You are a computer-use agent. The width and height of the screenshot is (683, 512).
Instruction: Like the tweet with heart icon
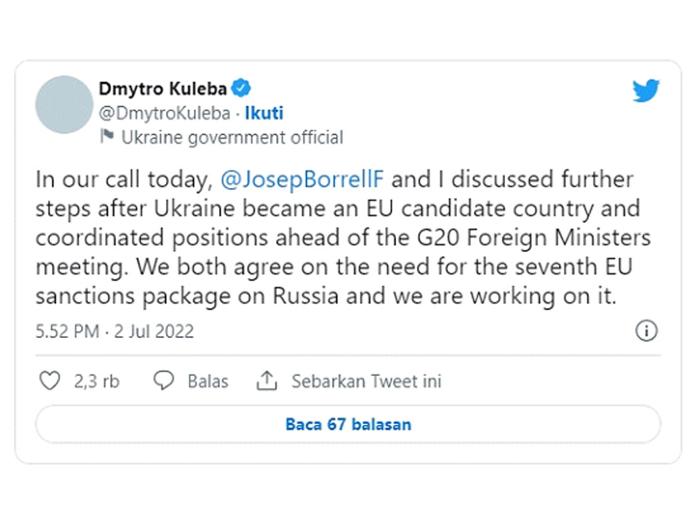click(50, 381)
